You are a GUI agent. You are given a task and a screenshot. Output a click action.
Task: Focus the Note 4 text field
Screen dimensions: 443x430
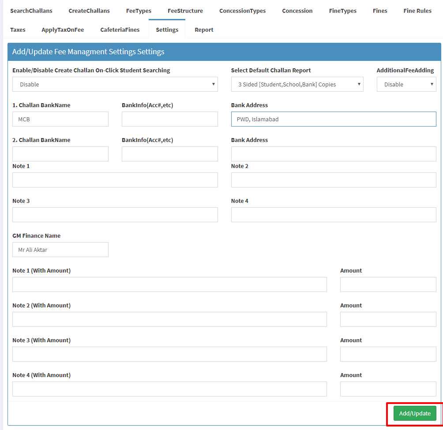pos(334,215)
